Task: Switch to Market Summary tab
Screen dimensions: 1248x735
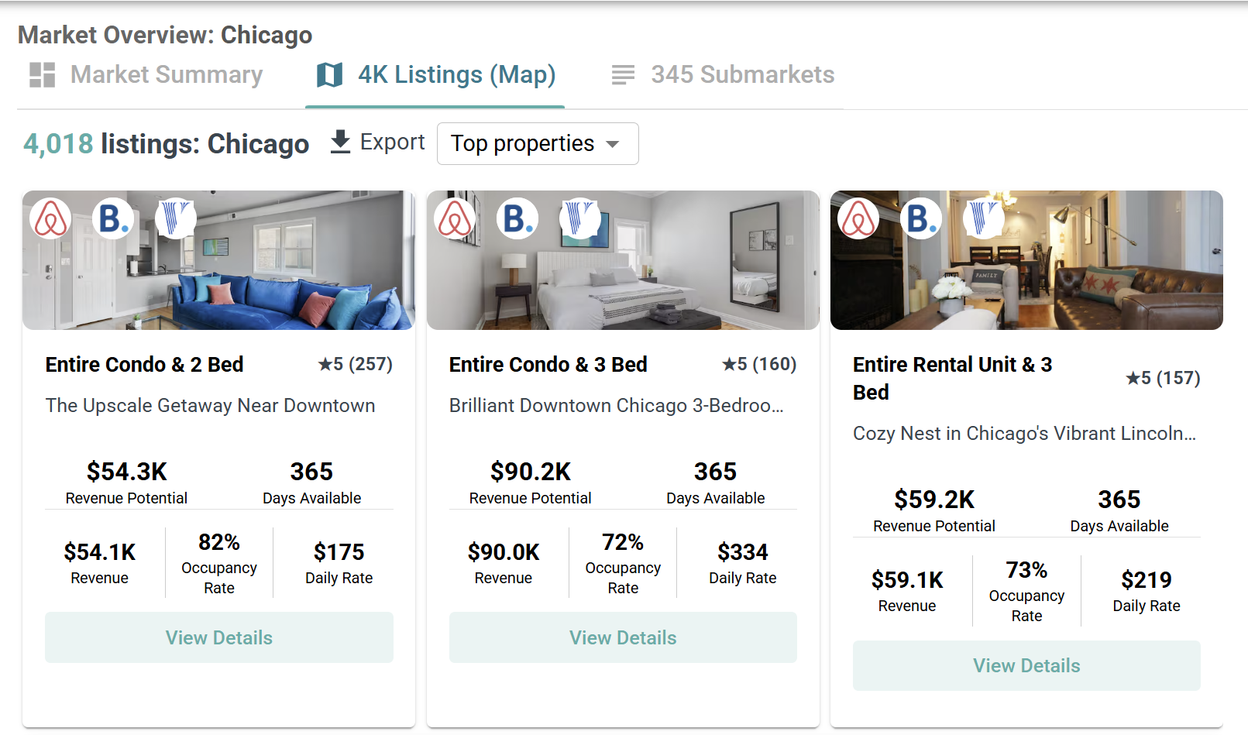Action: (x=146, y=75)
